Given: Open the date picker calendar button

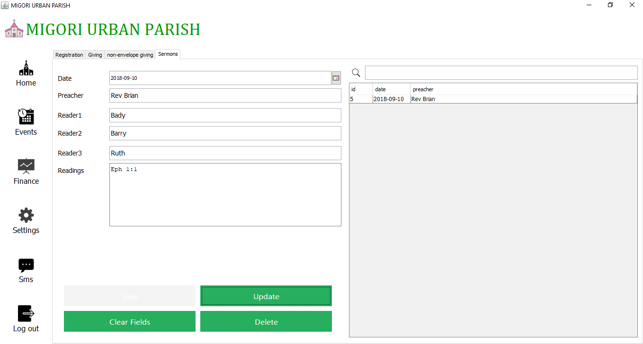Looking at the screenshot, I should pyautogui.click(x=336, y=78).
